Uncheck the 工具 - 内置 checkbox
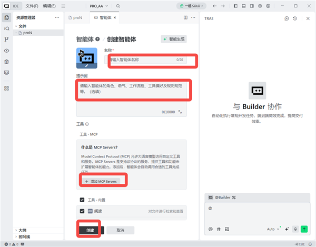Viewport: 316px width, 247px height. coord(82,200)
